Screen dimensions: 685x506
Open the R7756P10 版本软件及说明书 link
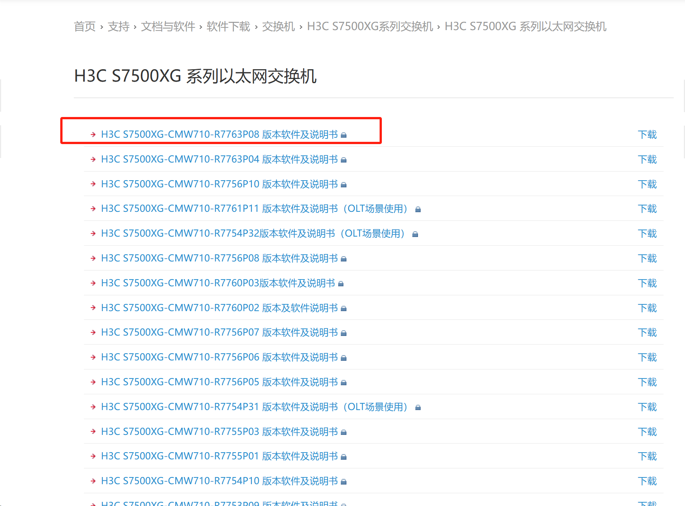point(220,184)
